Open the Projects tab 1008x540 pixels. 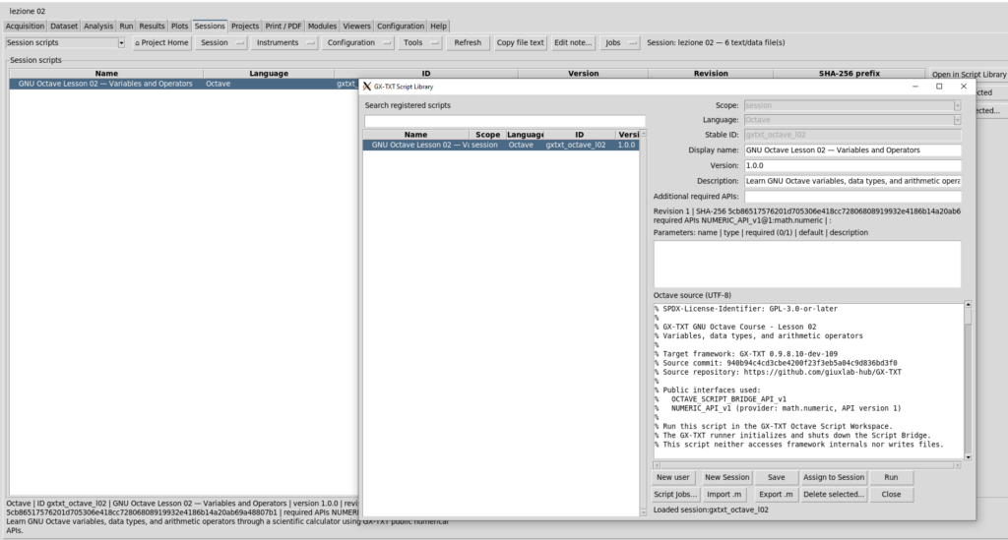245,27
